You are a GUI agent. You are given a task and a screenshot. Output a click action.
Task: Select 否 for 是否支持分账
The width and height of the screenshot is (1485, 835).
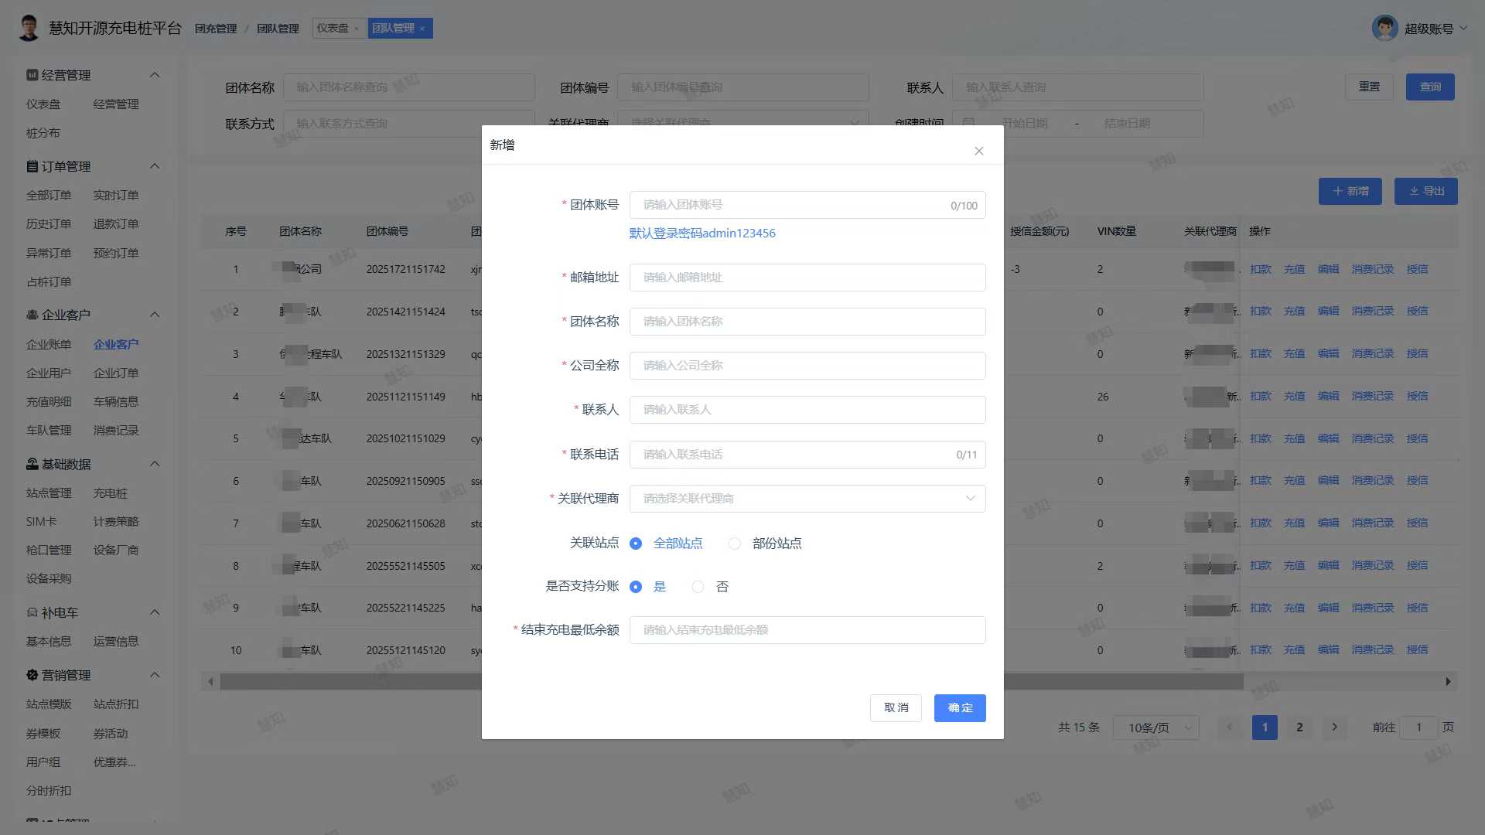[698, 587]
